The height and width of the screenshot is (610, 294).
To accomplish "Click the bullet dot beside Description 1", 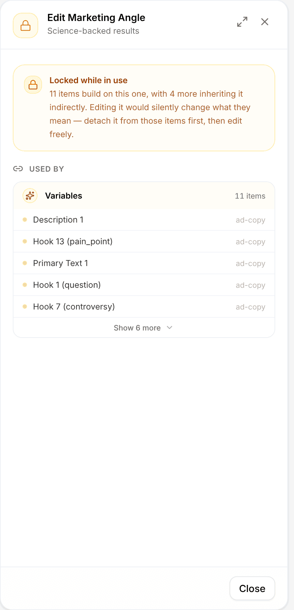I will pyautogui.click(x=25, y=220).
